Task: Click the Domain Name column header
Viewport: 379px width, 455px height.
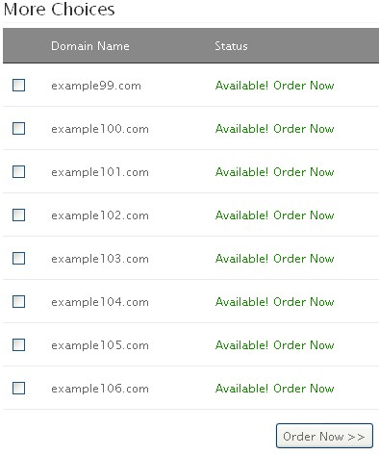Action: coord(90,46)
